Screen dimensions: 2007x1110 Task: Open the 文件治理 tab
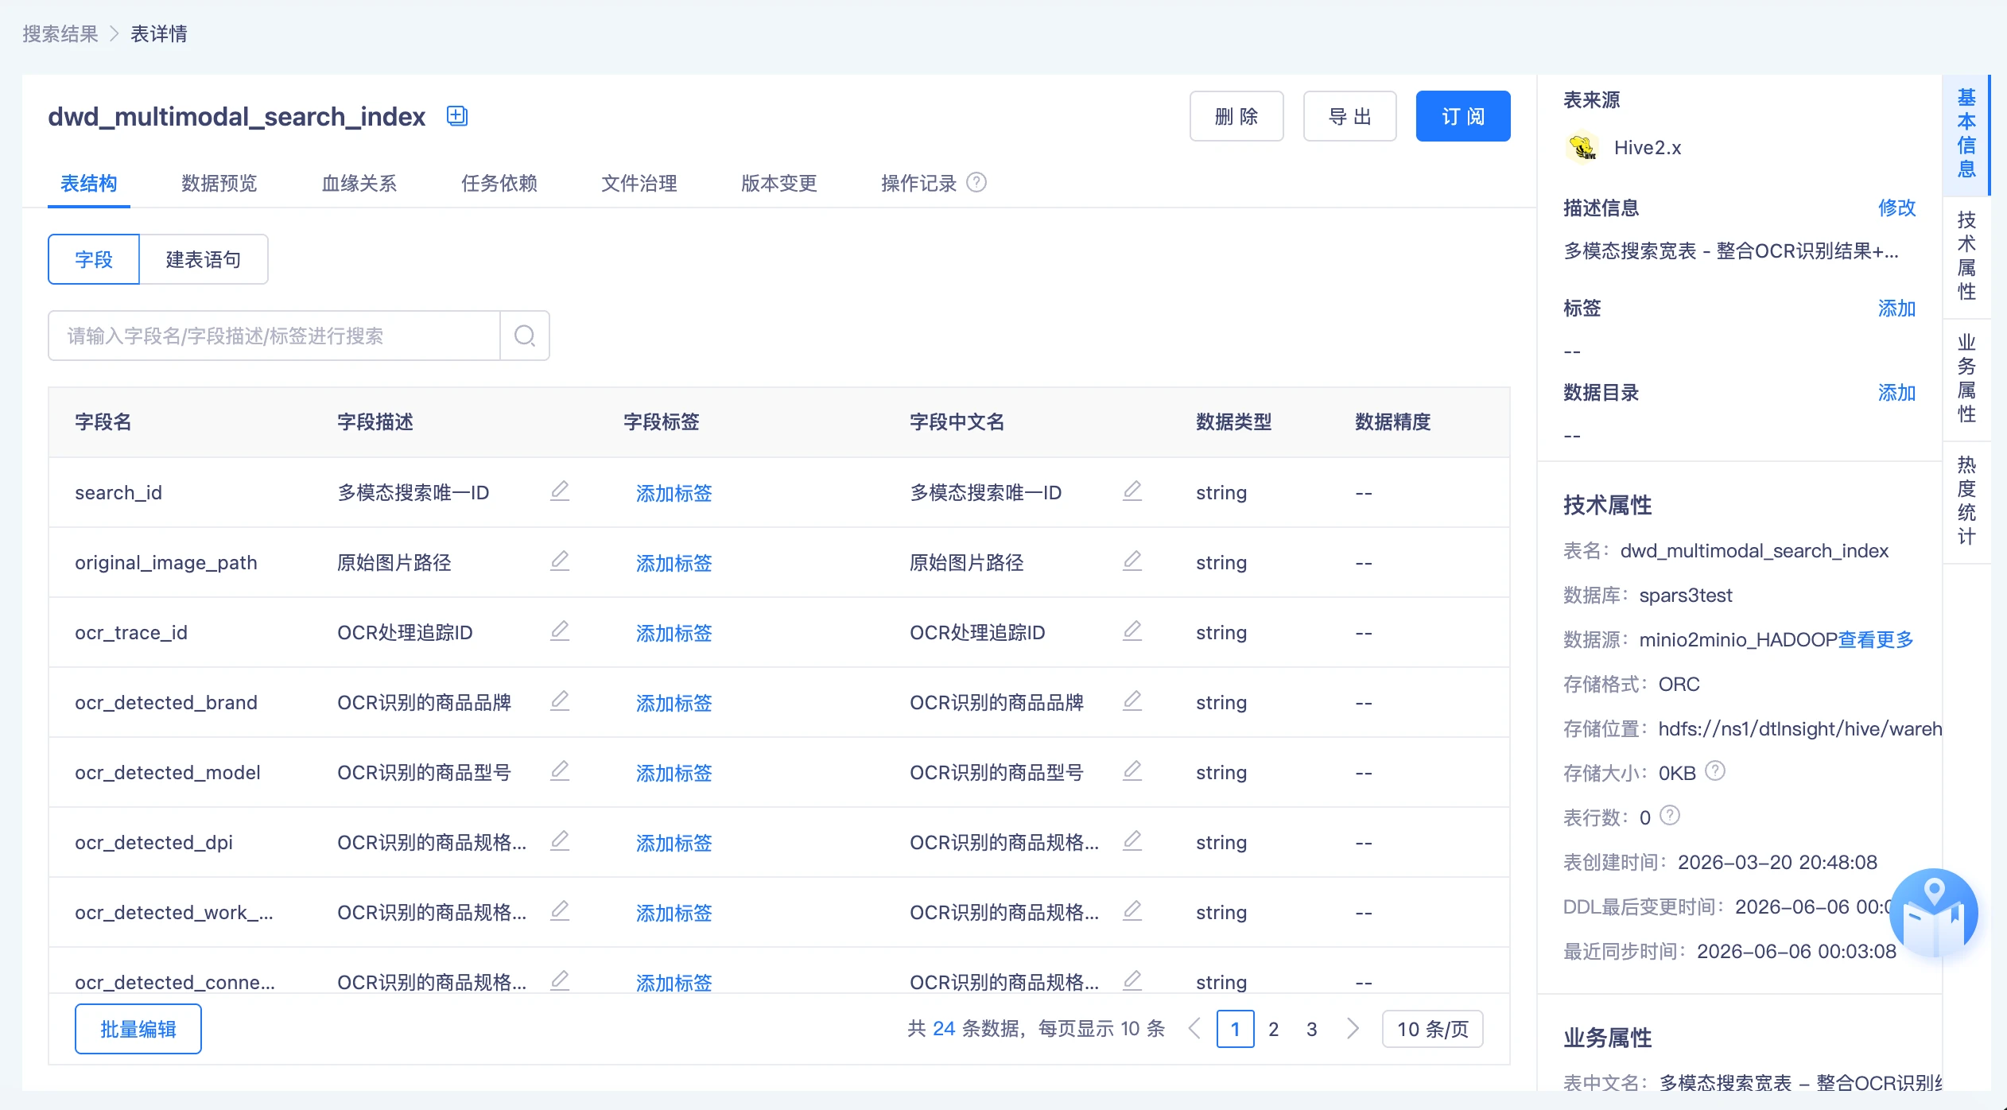[x=639, y=184]
